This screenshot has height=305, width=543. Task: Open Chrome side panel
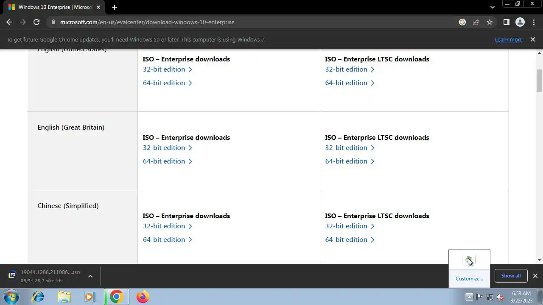click(x=506, y=22)
